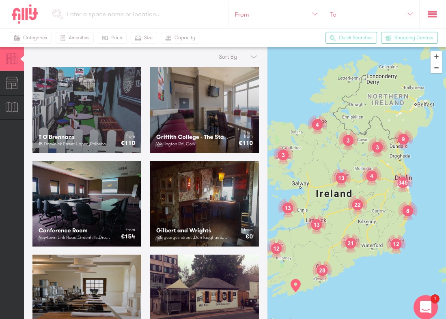Viewport: 446px width, 319px height.
Task: Click the map cluster marker 22
Action: (357, 204)
